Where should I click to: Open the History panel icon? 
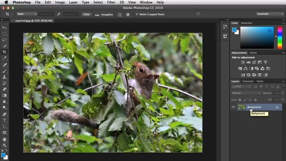tap(225, 27)
